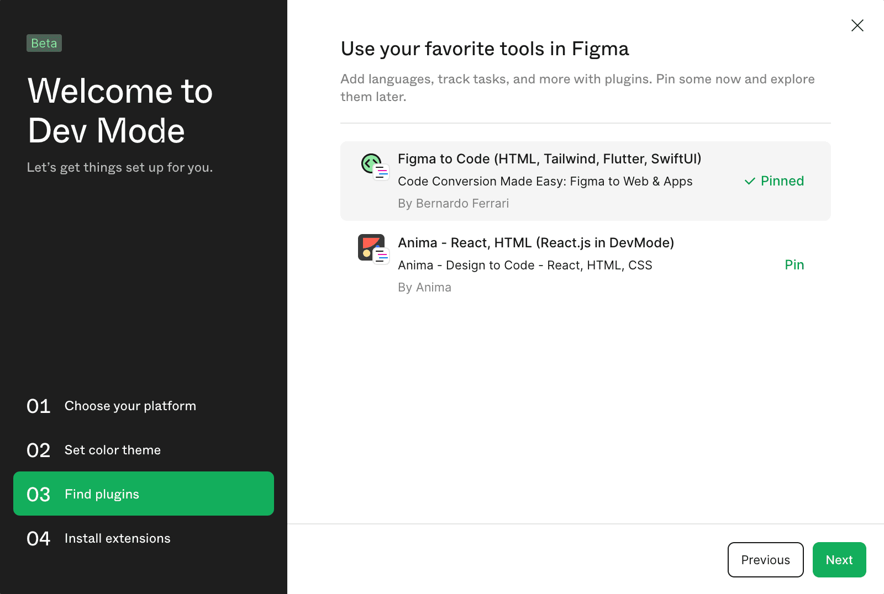Click the Next button
Screen dimensions: 884x594
(x=839, y=560)
